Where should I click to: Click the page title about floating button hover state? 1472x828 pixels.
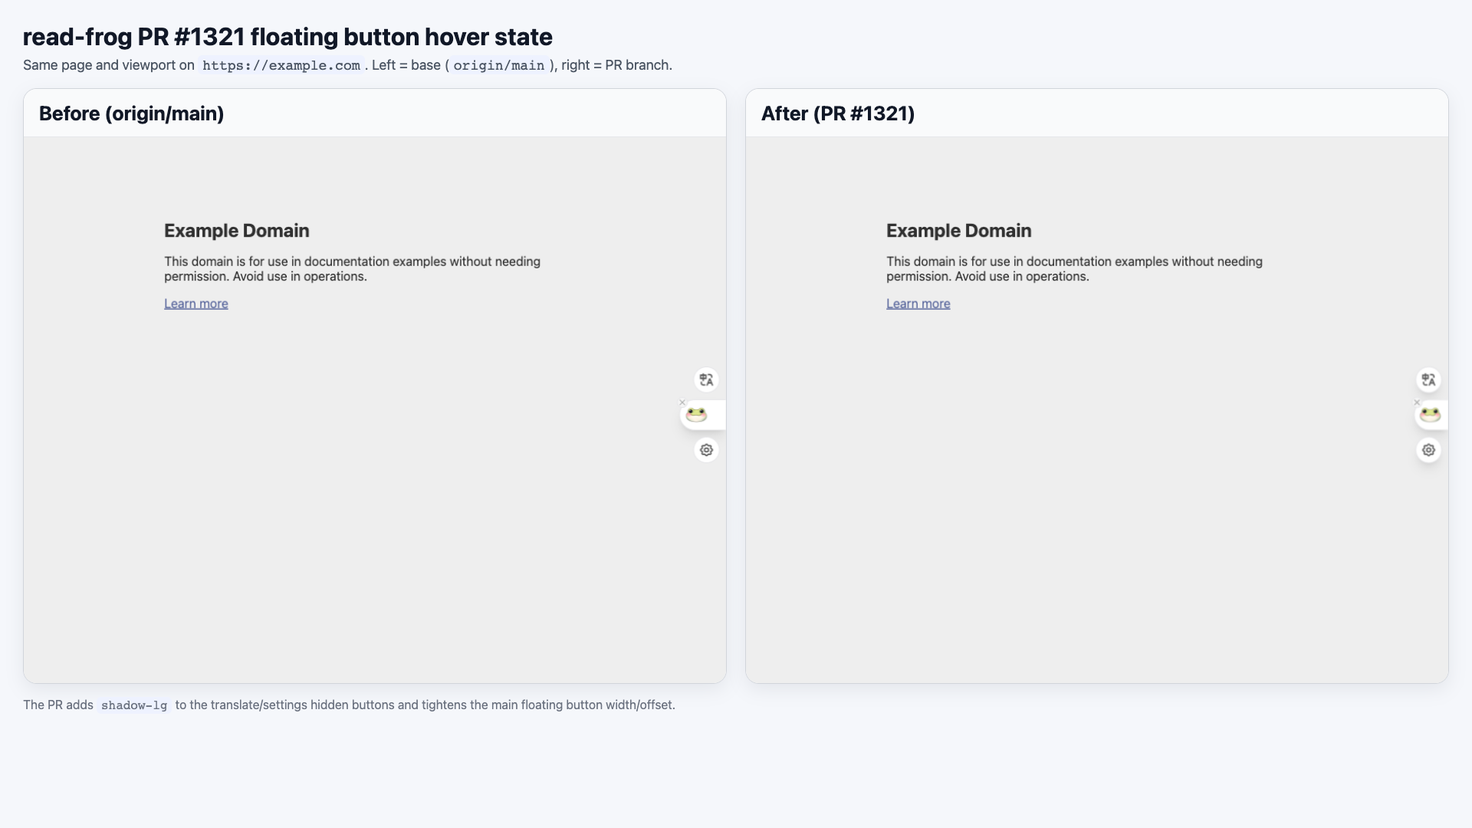287,36
